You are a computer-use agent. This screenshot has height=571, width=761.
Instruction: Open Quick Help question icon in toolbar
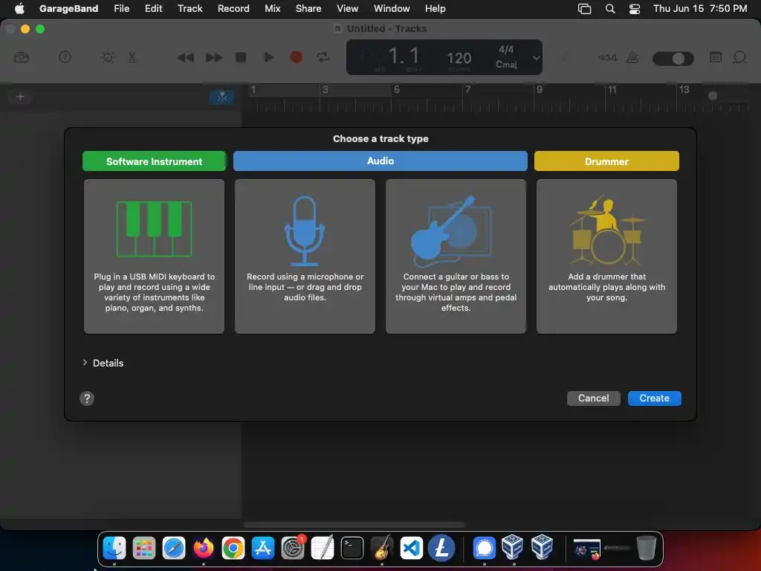coord(65,57)
